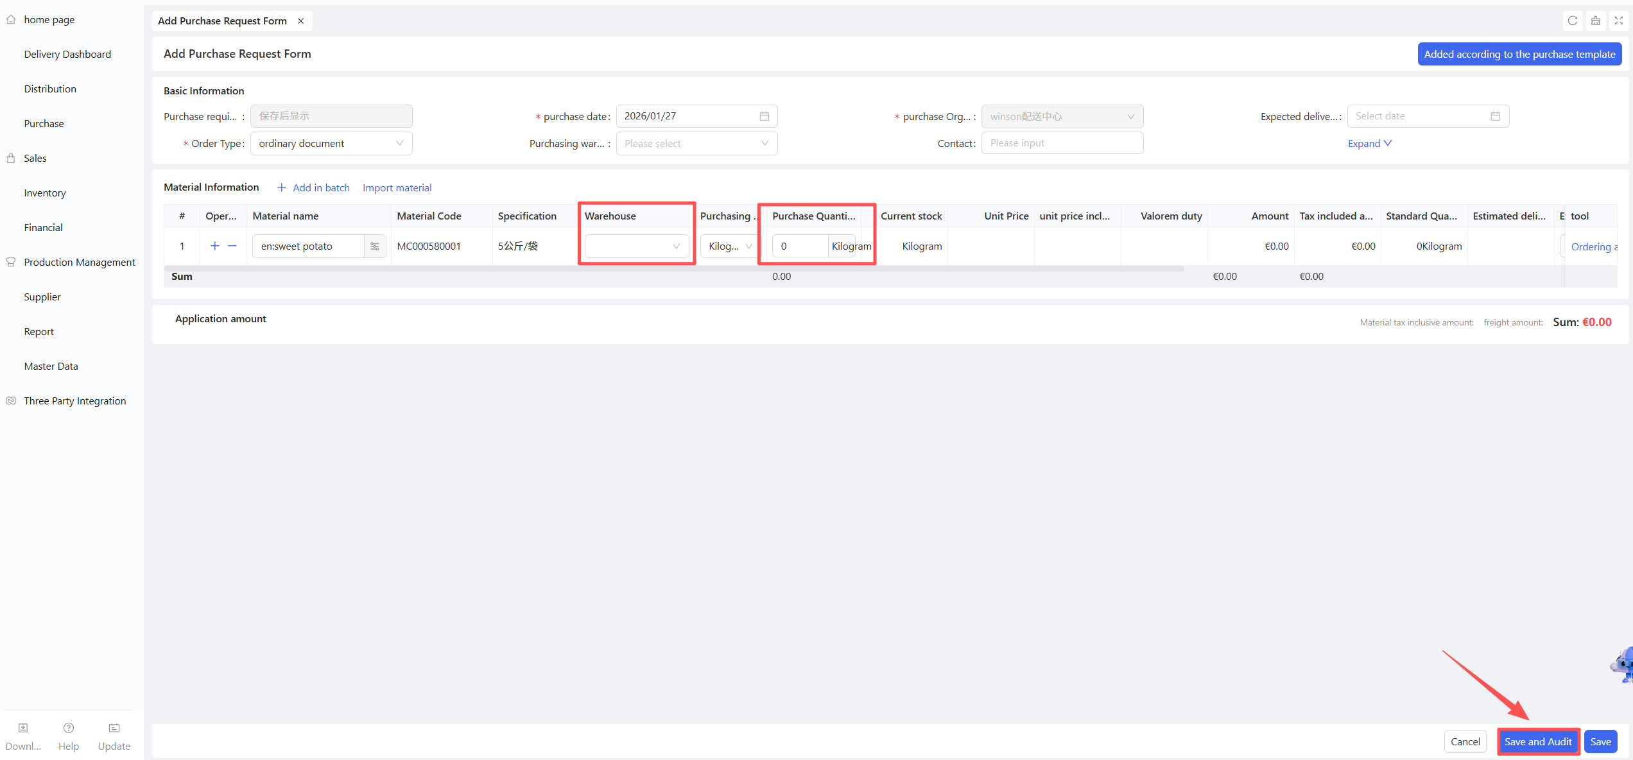The height and width of the screenshot is (760, 1633).
Task: Click the fullscreen expand icon
Action: point(1618,21)
